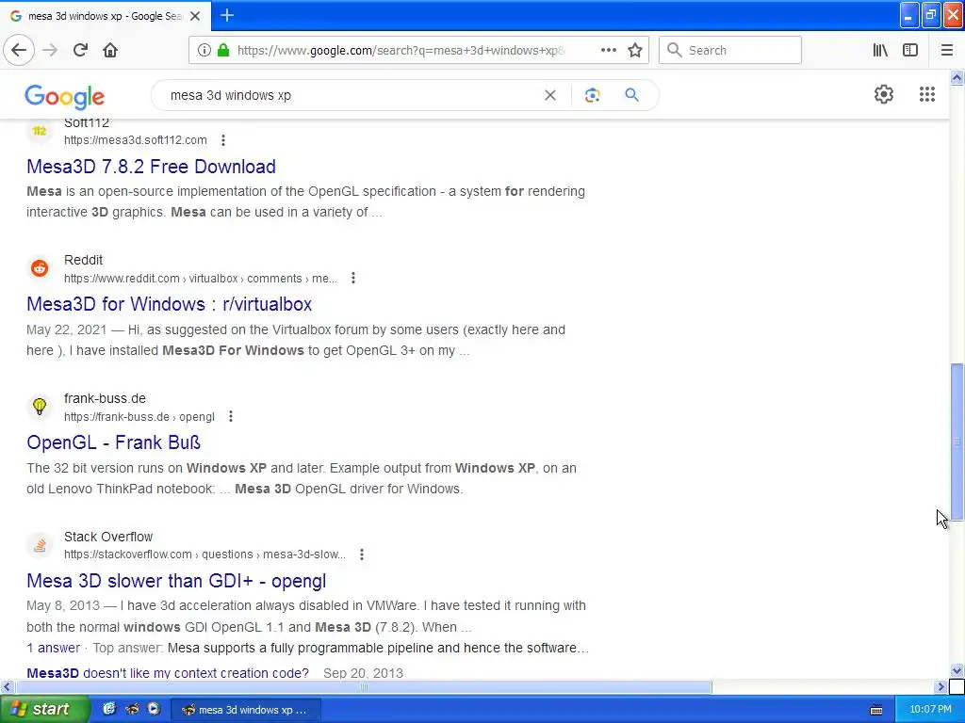Open more options for Soft112 result
The image size is (965, 723).
coord(223,140)
